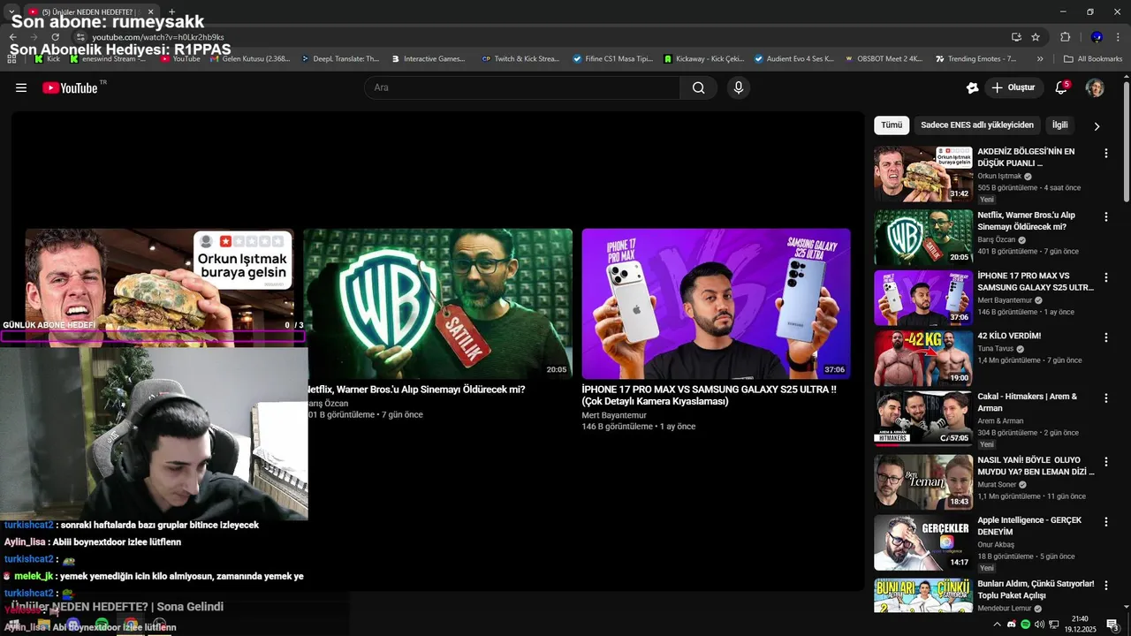Click the magnifying glass search button
The image size is (1131, 636).
point(698,87)
